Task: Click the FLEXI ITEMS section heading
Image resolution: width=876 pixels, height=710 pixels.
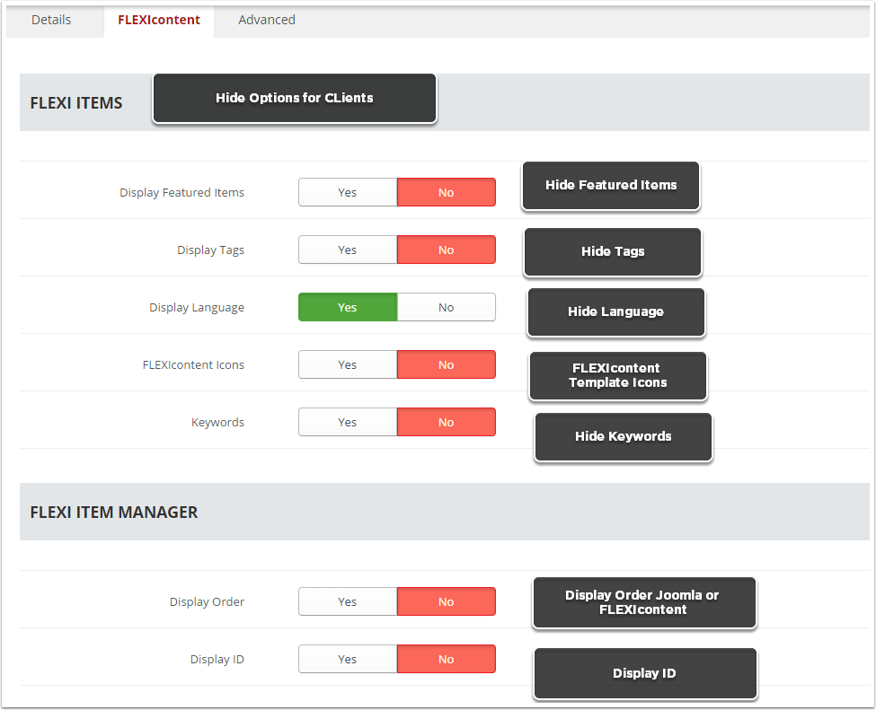Action: pos(76,103)
